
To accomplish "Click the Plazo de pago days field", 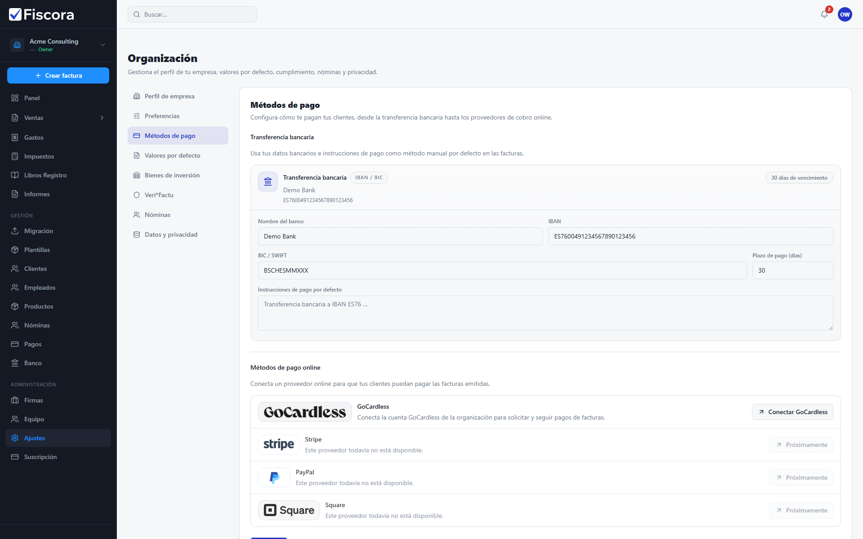I will (x=792, y=270).
